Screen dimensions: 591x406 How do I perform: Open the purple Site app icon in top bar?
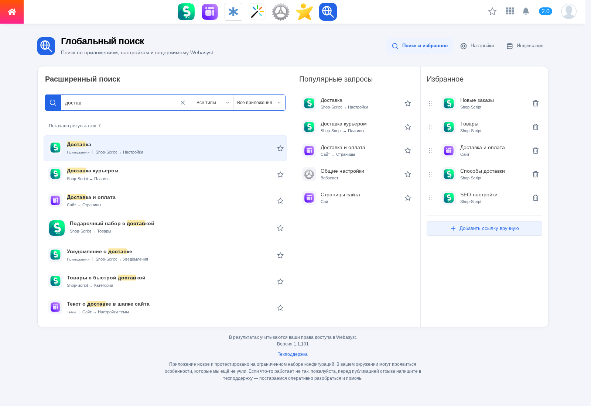[x=210, y=12]
